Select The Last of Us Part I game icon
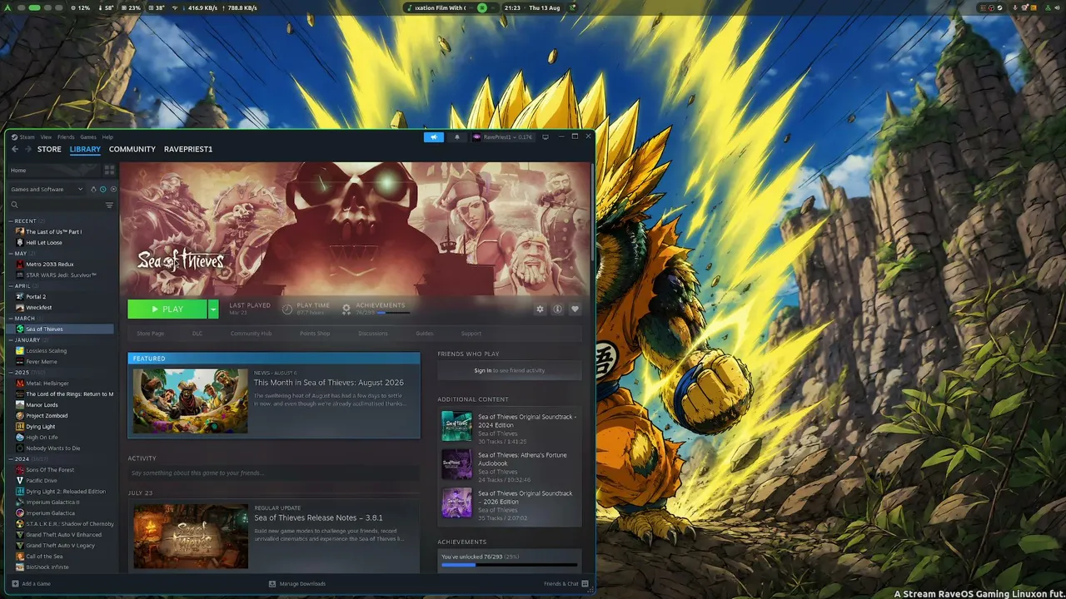 pyautogui.click(x=20, y=232)
